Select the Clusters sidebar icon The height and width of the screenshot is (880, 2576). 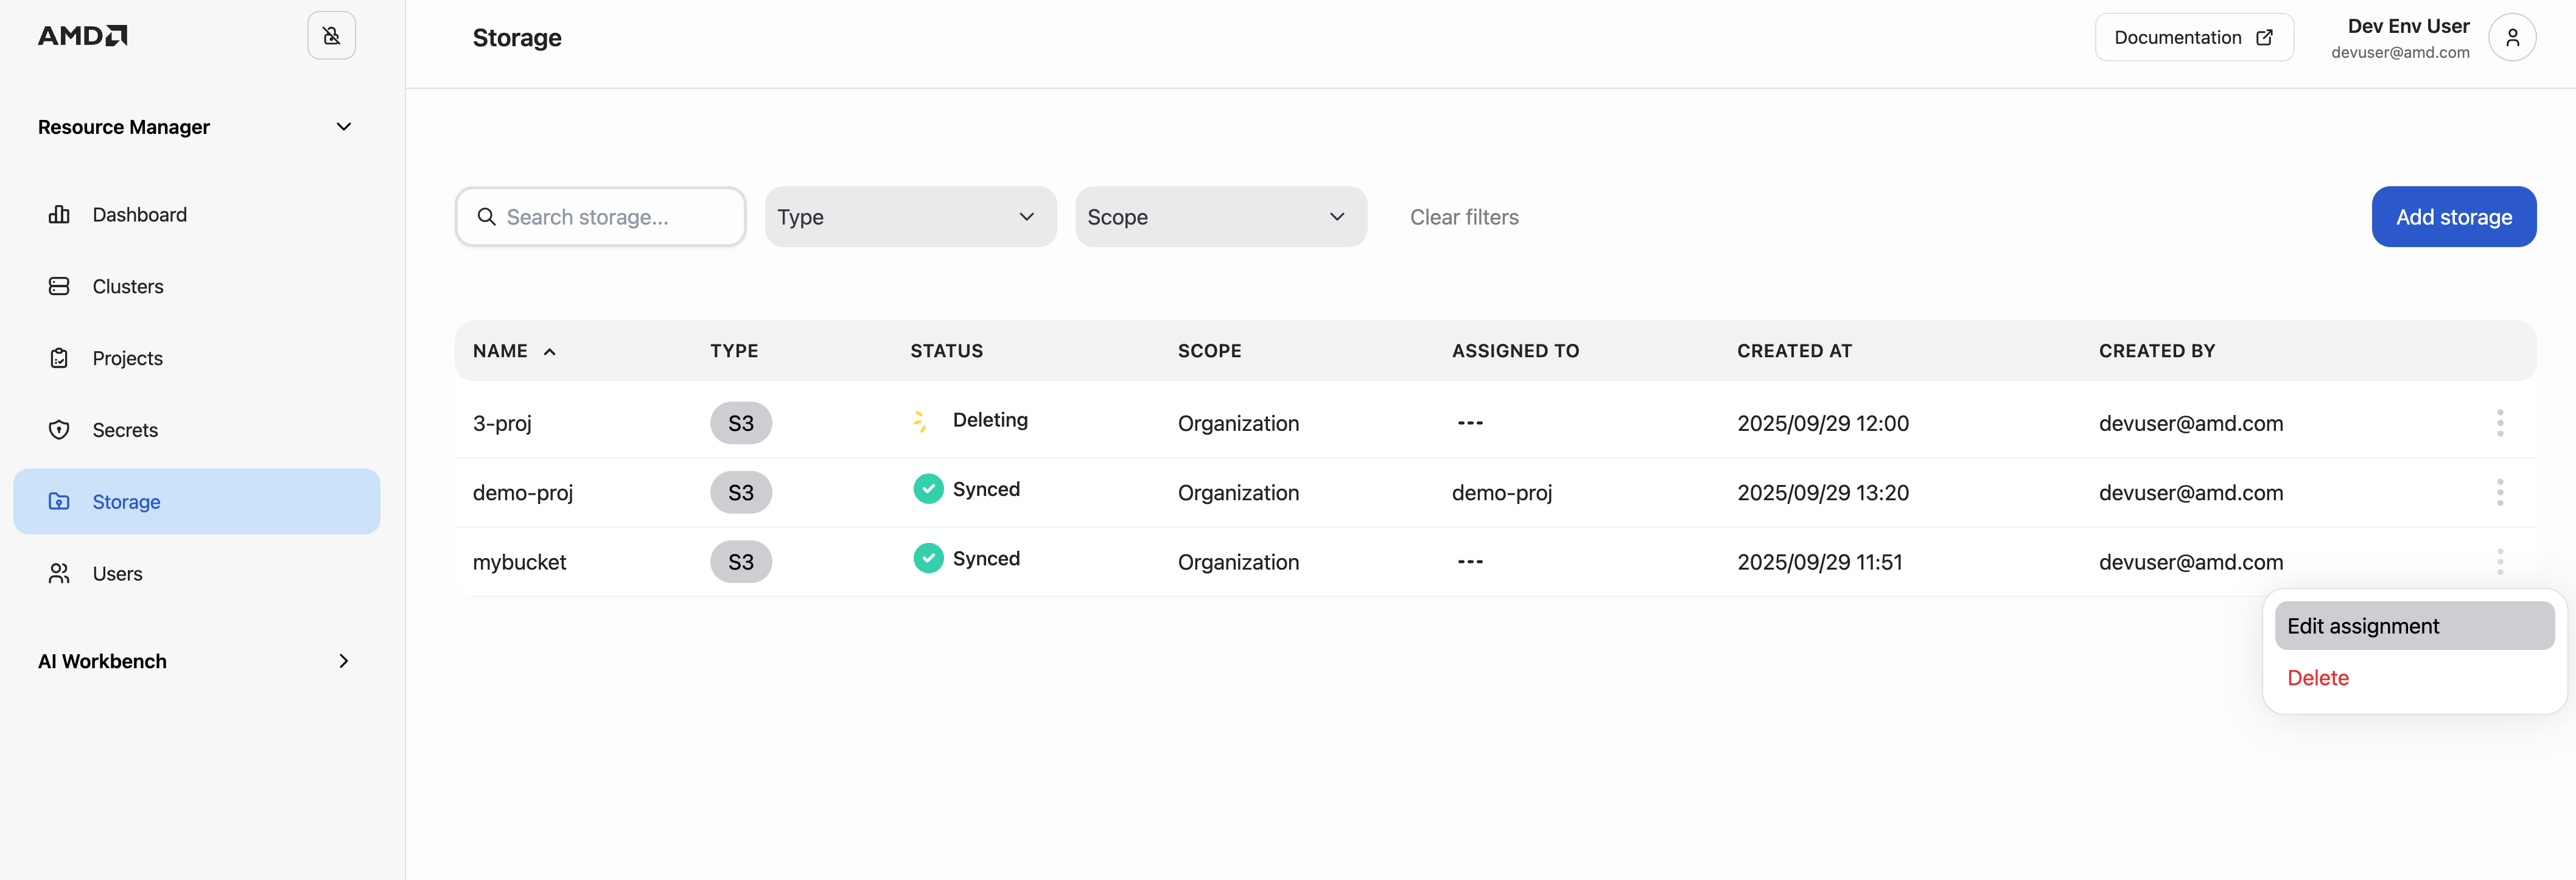coord(60,286)
